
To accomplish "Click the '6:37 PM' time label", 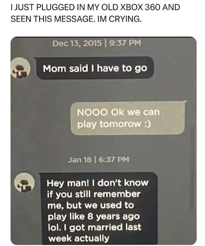I will click(114, 160).
